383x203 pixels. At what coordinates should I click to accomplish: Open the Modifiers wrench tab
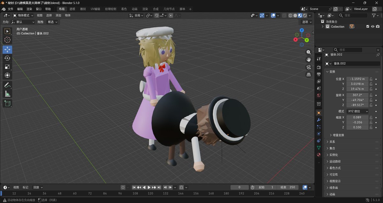pos(319,120)
